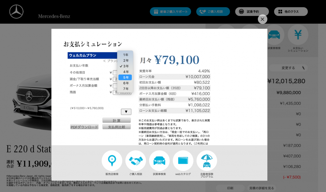Click the 計算 button
The width and height of the screenshot is (326, 192).
(x=116, y=121)
